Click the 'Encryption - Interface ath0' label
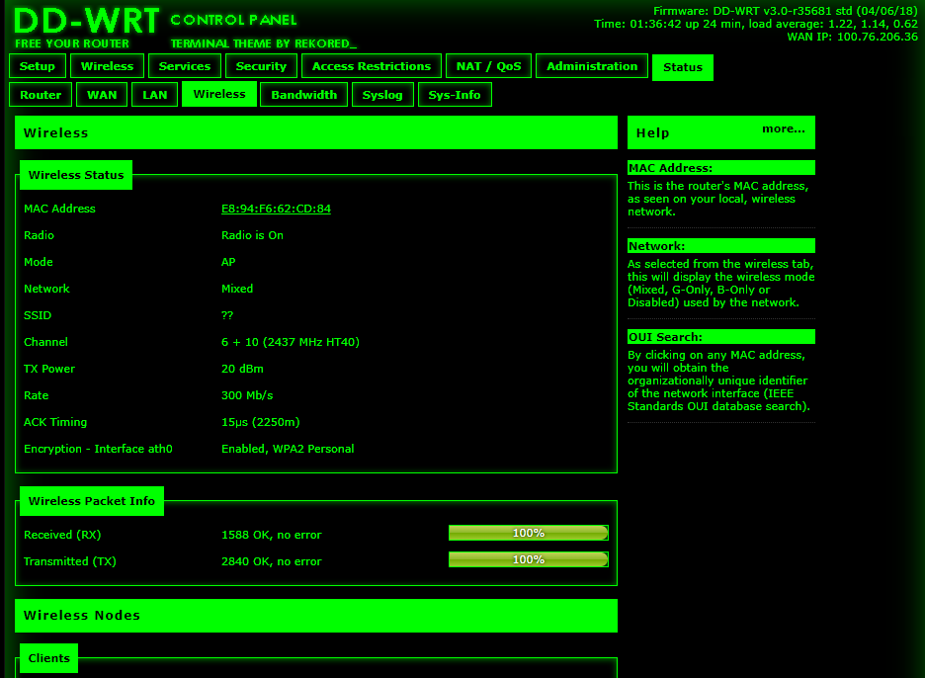The height and width of the screenshot is (678, 925). [x=98, y=449]
